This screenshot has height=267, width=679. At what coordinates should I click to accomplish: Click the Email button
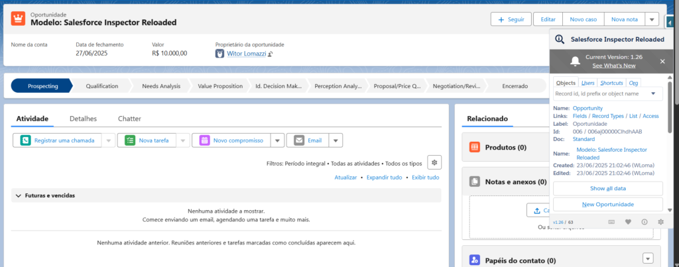308,140
